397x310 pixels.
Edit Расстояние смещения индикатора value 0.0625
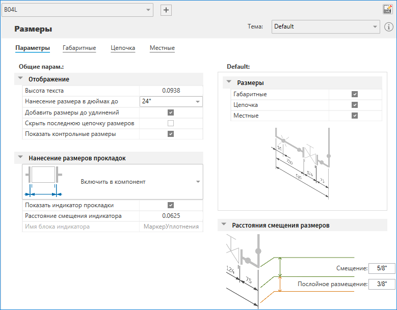(x=171, y=216)
